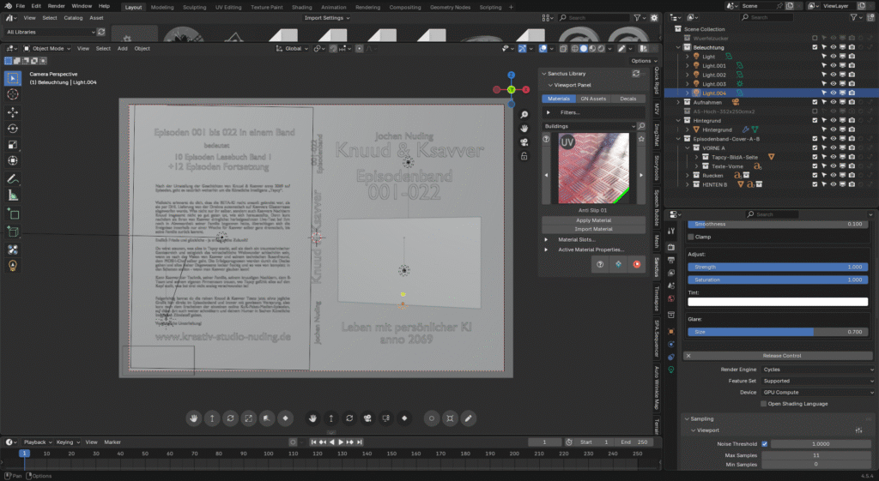Click the pencil icon in bottom viewport bar
Screen dimensions: 879x481
468,418
